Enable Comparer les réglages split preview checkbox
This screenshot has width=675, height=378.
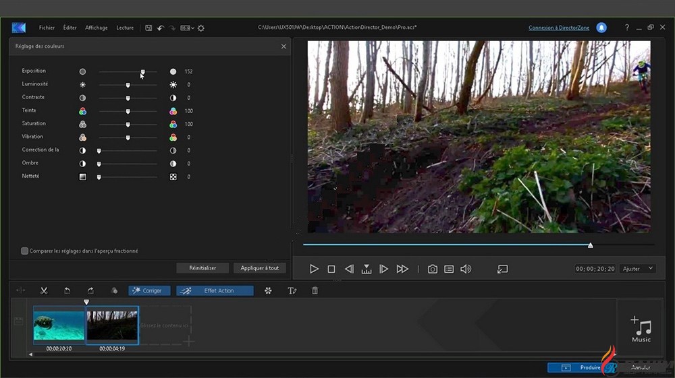tap(25, 251)
